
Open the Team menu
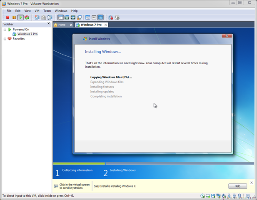47,10
